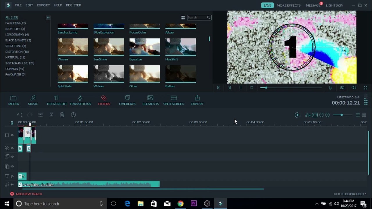Show hidden system tray icons chevron

click(317, 204)
